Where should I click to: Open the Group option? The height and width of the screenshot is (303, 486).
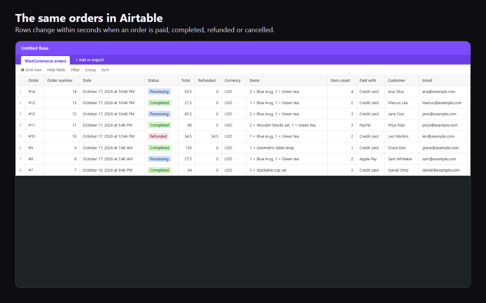tap(90, 70)
